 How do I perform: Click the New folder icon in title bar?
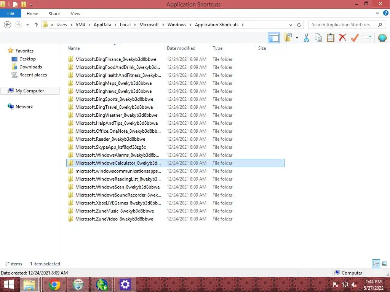[24, 4]
